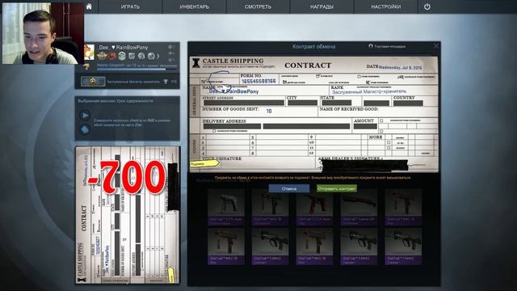The image size is (517, 291).
Task: Select the third round medal icon
Action: tap(122, 56)
